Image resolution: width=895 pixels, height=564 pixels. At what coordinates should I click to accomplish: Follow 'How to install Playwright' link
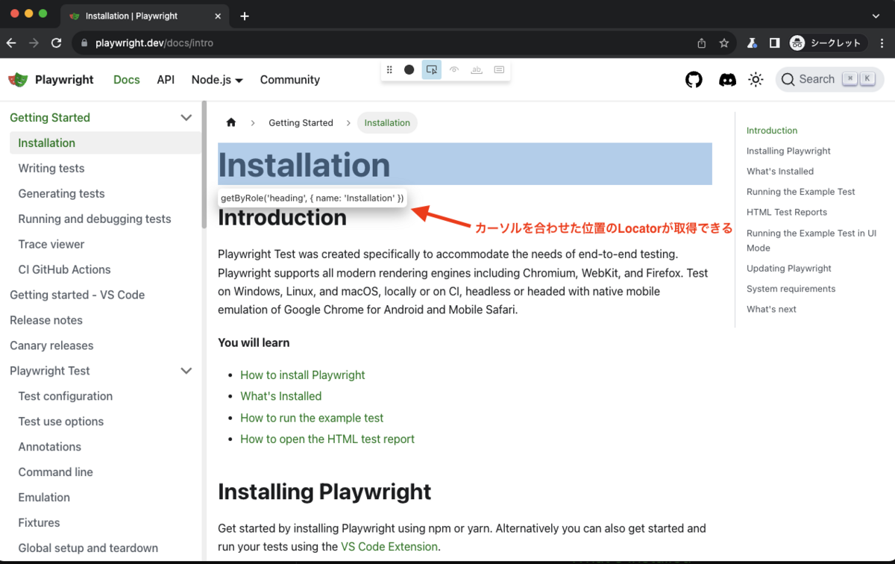click(x=303, y=375)
